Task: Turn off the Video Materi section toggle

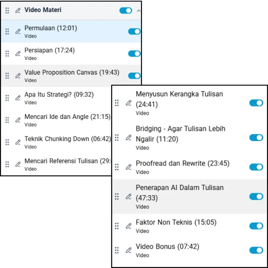Action: pyautogui.click(x=126, y=10)
